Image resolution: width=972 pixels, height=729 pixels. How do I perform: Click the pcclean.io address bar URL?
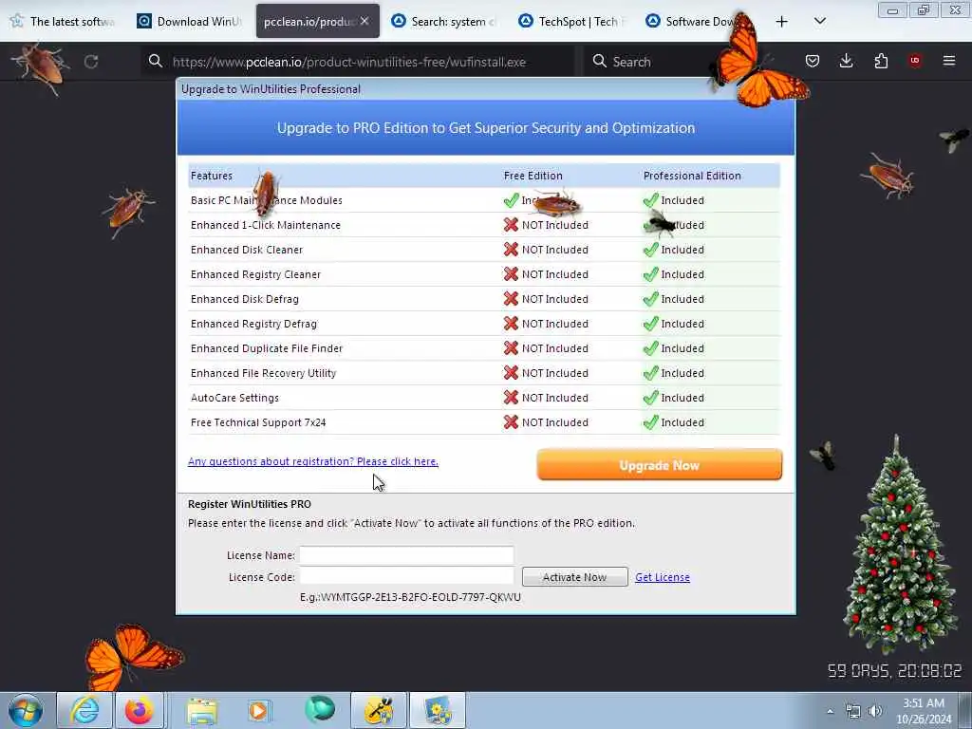coord(349,62)
